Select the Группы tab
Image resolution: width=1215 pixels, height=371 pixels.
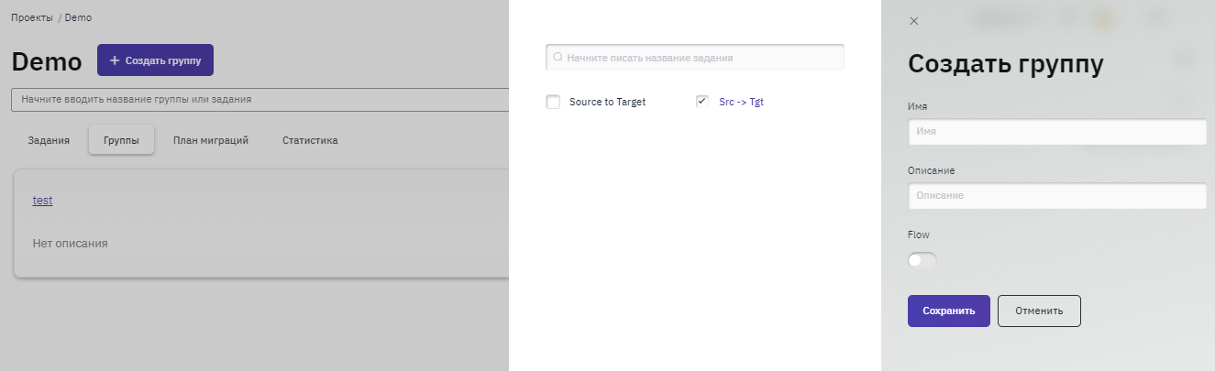[121, 140]
